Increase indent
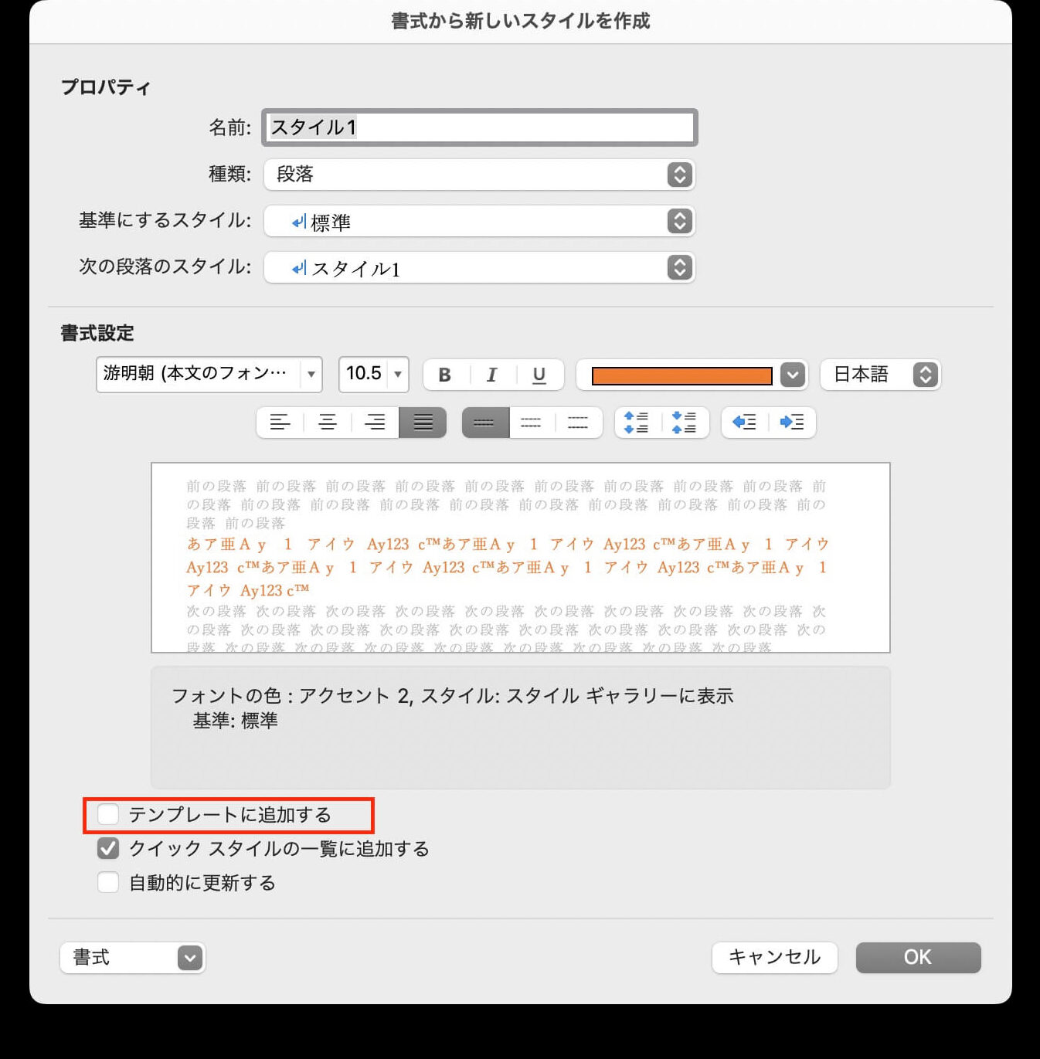The height and width of the screenshot is (1059, 1040). pos(793,423)
